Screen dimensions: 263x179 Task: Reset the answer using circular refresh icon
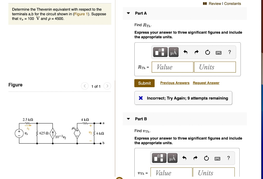click(x=207, y=52)
